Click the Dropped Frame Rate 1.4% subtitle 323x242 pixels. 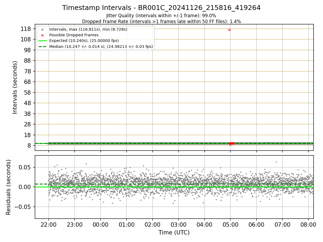coord(161,21)
